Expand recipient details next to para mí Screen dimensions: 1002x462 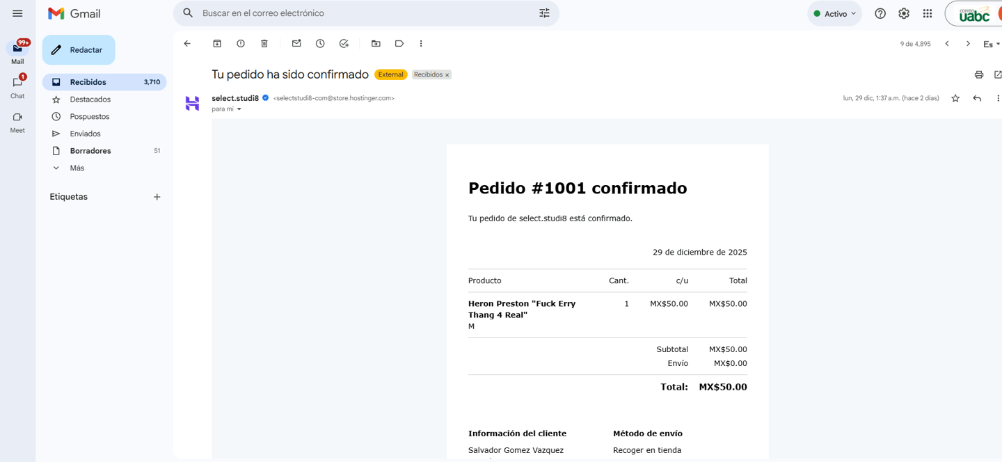(x=239, y=109)
